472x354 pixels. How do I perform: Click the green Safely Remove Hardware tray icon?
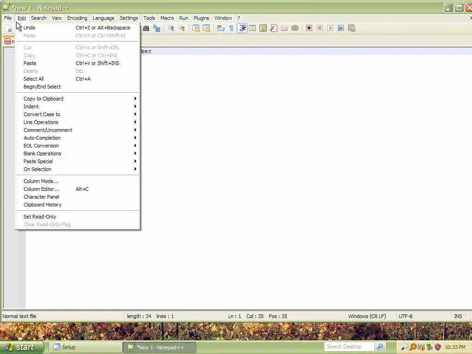pyautogui.click(x=430, y=347)
